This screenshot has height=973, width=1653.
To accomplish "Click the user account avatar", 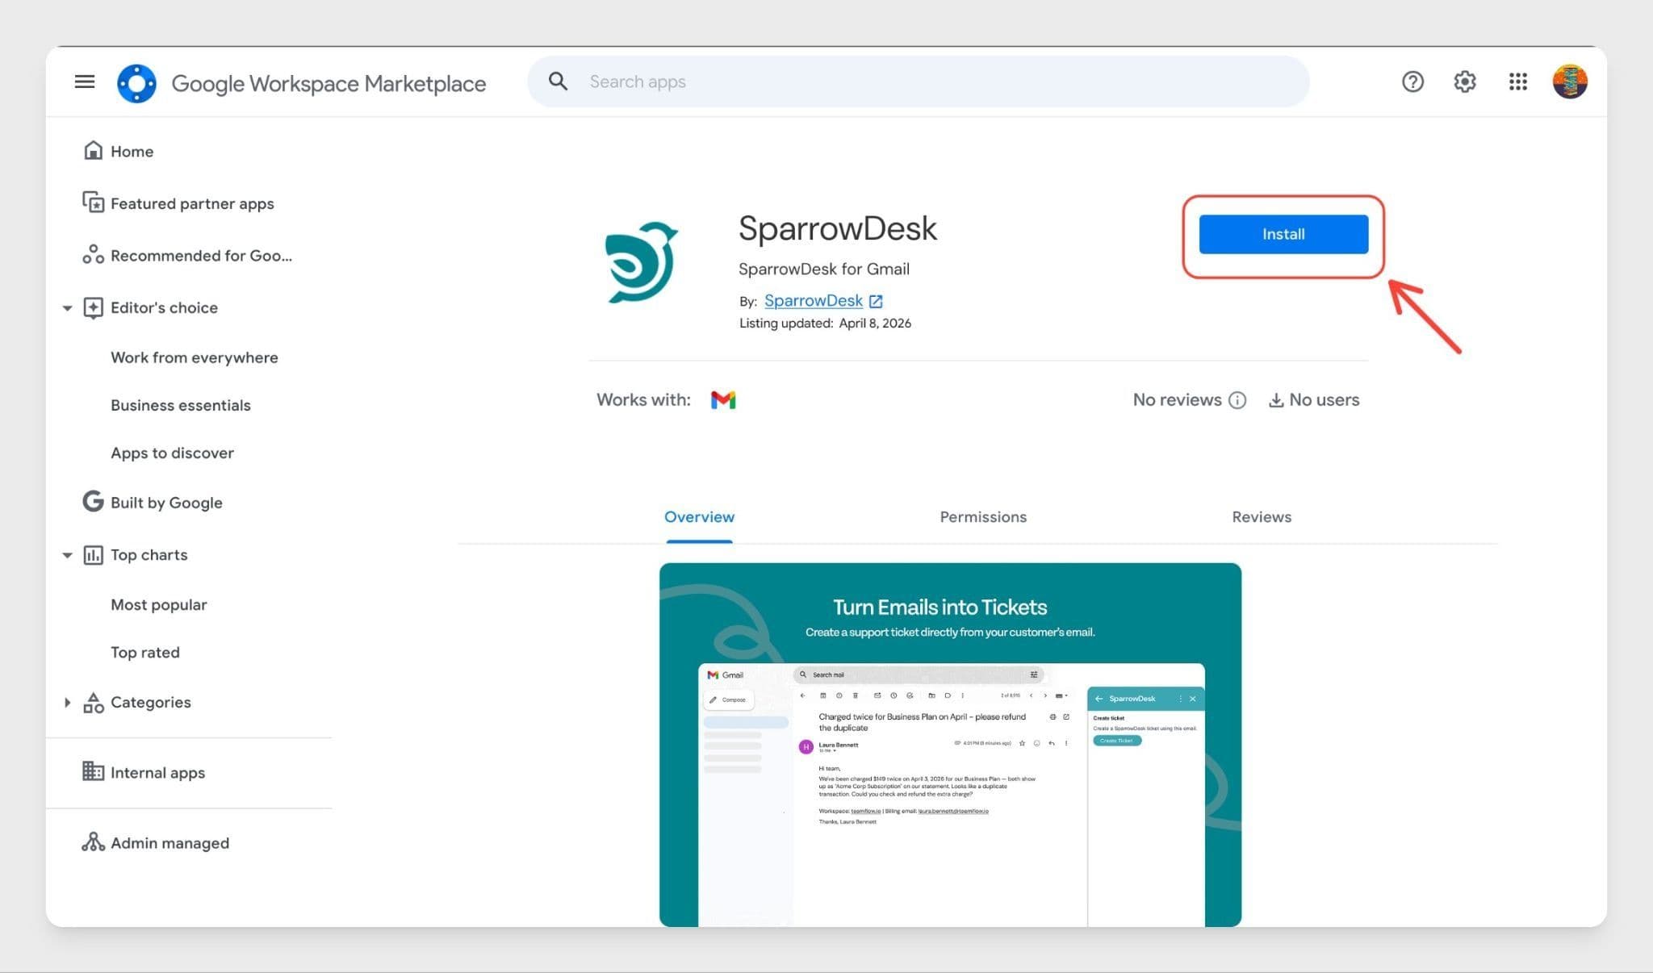I will pos(1569,81).
